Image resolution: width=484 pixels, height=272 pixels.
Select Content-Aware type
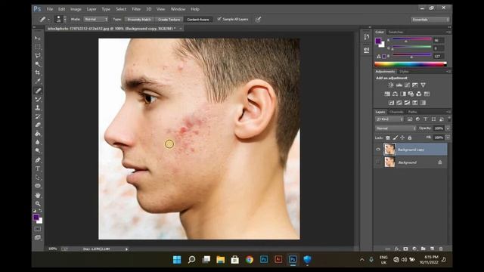coord(198,20)
